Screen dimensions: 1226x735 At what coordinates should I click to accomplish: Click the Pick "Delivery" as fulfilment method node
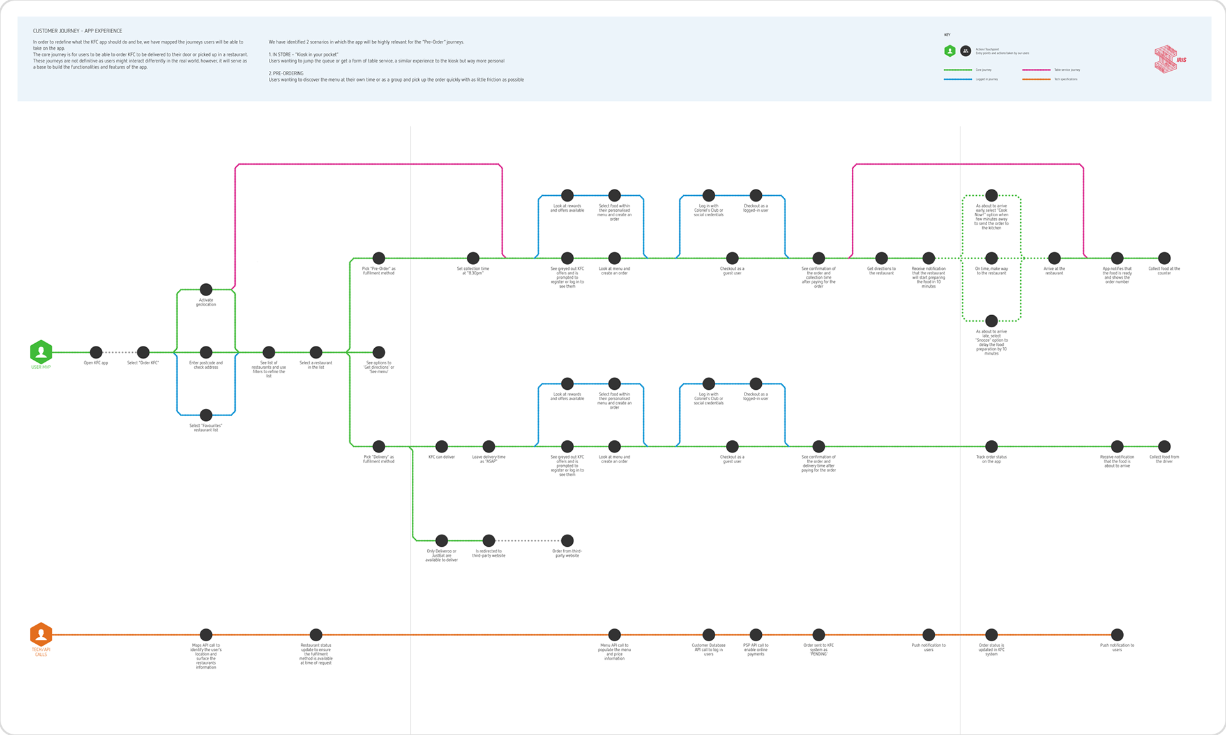[x=379, y=447]
